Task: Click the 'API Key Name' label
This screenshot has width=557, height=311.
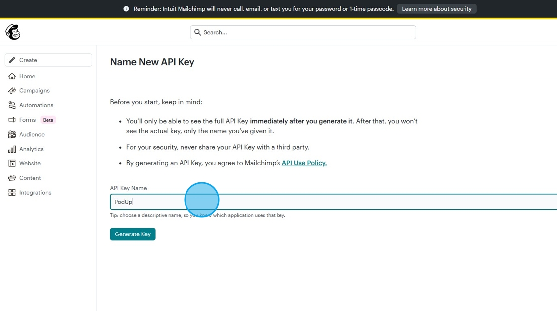Action: 128,188
